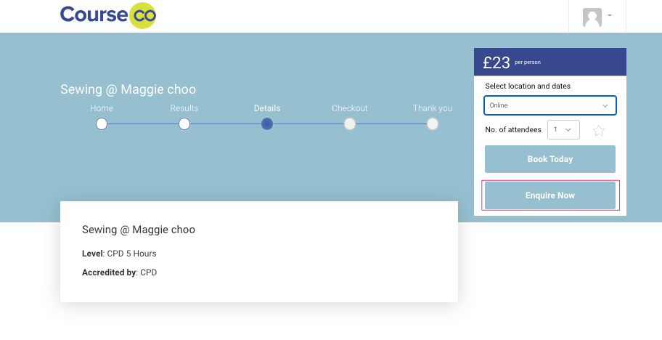Image resolution: width=662 pixels, height=340 pixels.
Task: Select the Thank you step label
Action: point(433,108)
